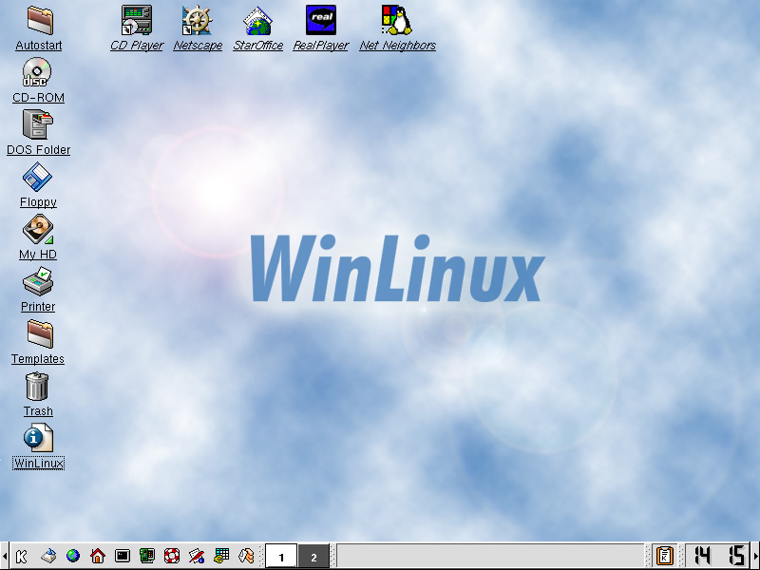Switch to virtual desktop 1
760x570 pixels.
click(281, 556)
